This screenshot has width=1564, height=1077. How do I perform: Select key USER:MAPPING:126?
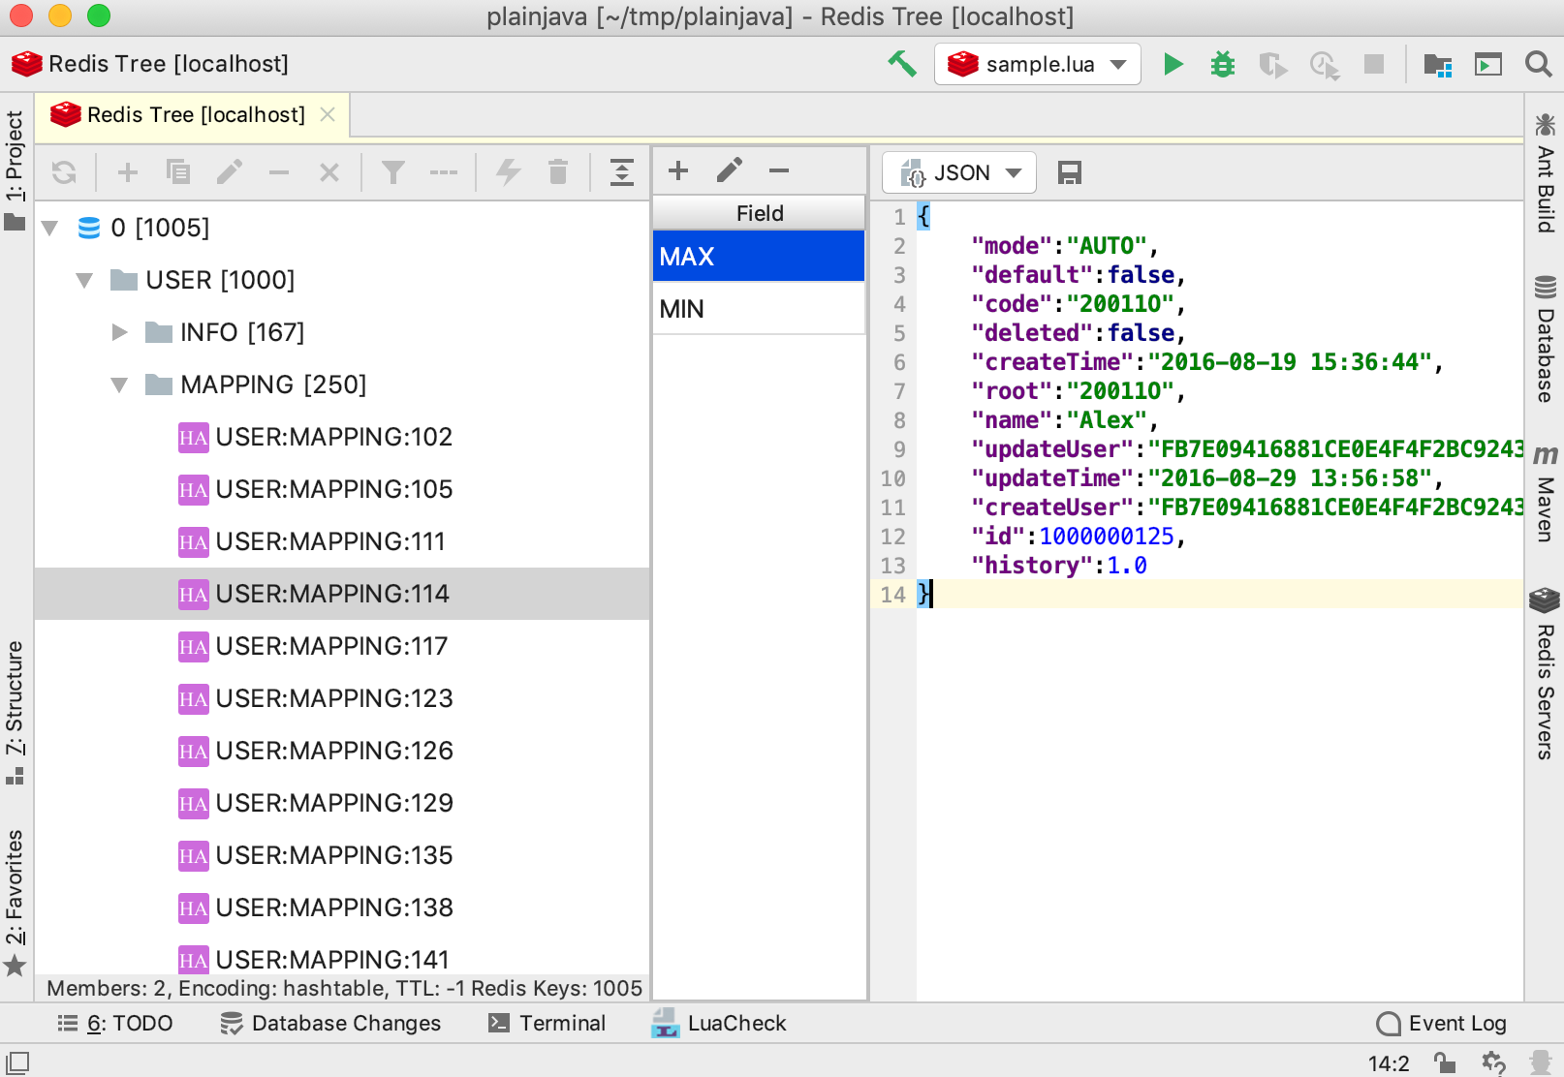coord(334,751)
